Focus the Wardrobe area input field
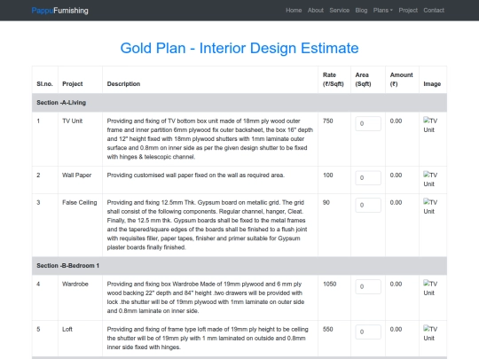479x359 pixels. coord(368,286)
